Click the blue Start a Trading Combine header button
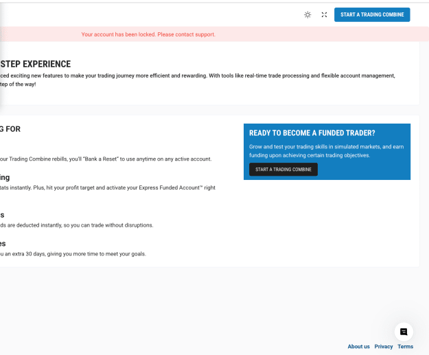The height and width of the screenshot is (355, 429). tap(372, 15)
